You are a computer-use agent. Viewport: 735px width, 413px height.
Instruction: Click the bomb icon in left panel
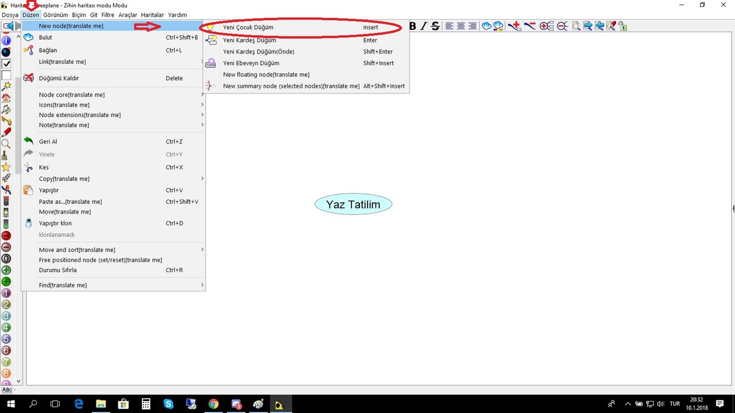point(6,52)
